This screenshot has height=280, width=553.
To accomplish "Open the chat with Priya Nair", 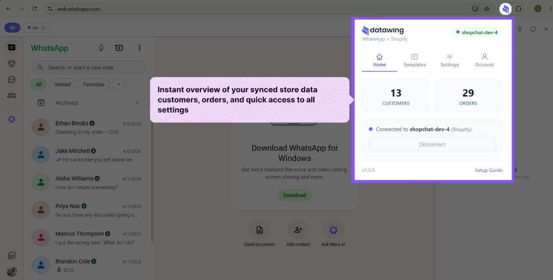I will 89,210.
